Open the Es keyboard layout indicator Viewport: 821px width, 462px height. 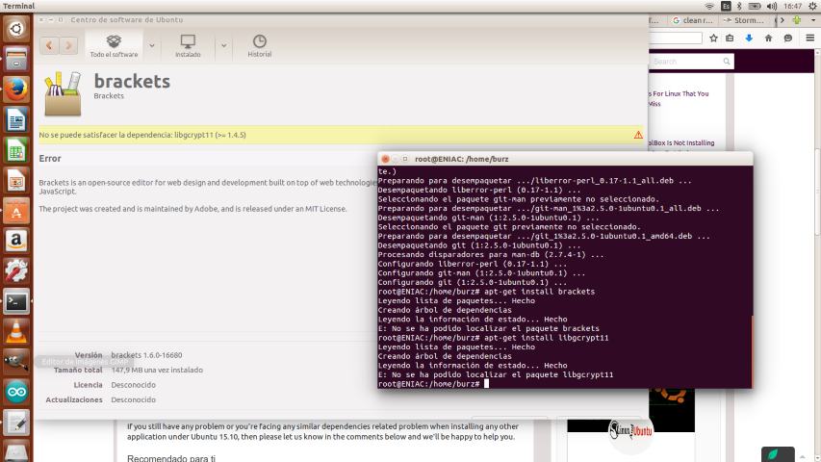(x=726, y=7)
